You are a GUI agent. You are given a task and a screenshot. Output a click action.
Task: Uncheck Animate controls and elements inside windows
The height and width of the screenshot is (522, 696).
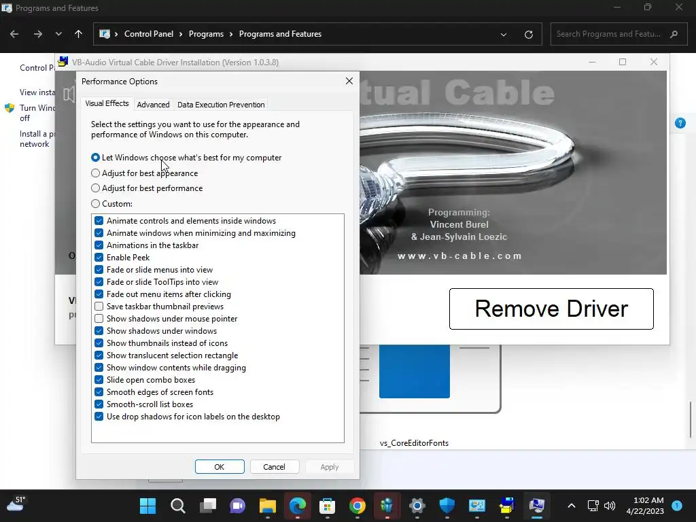point(99,221)
